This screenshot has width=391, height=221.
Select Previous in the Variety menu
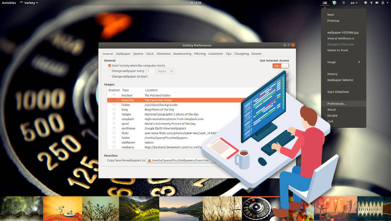333,21
